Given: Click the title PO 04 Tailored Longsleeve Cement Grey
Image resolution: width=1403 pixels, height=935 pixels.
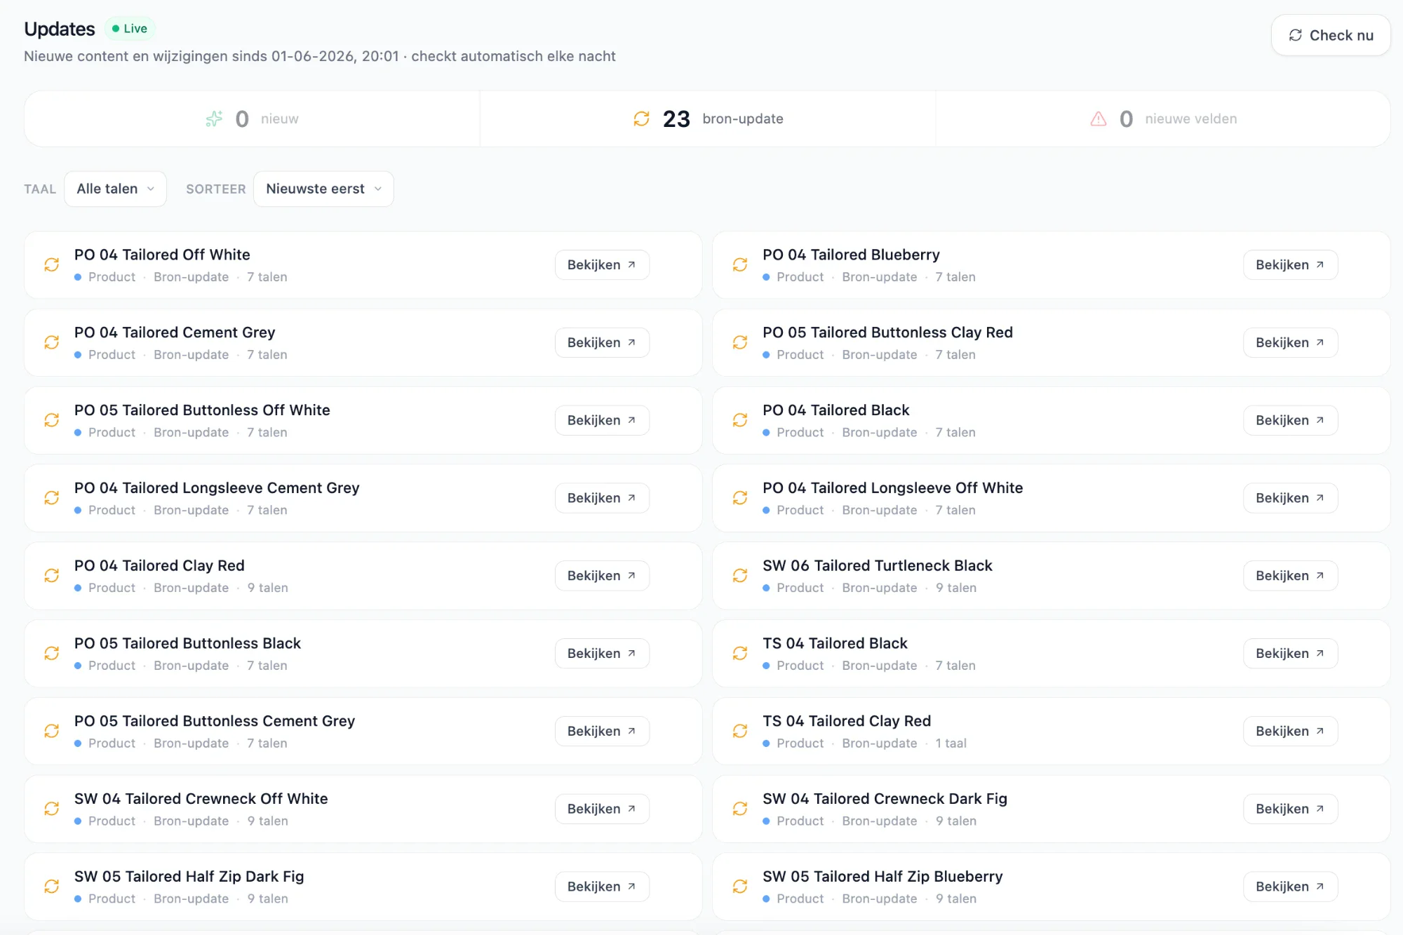Looking at the screenshot, I should [217, 487].
